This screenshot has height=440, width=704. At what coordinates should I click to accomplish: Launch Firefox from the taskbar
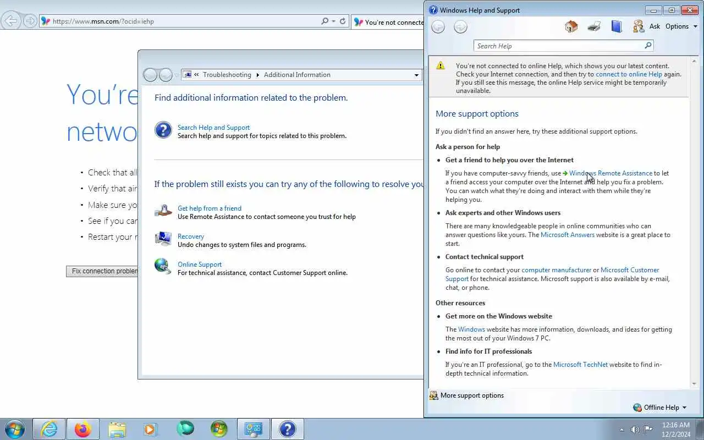[82, 429]
